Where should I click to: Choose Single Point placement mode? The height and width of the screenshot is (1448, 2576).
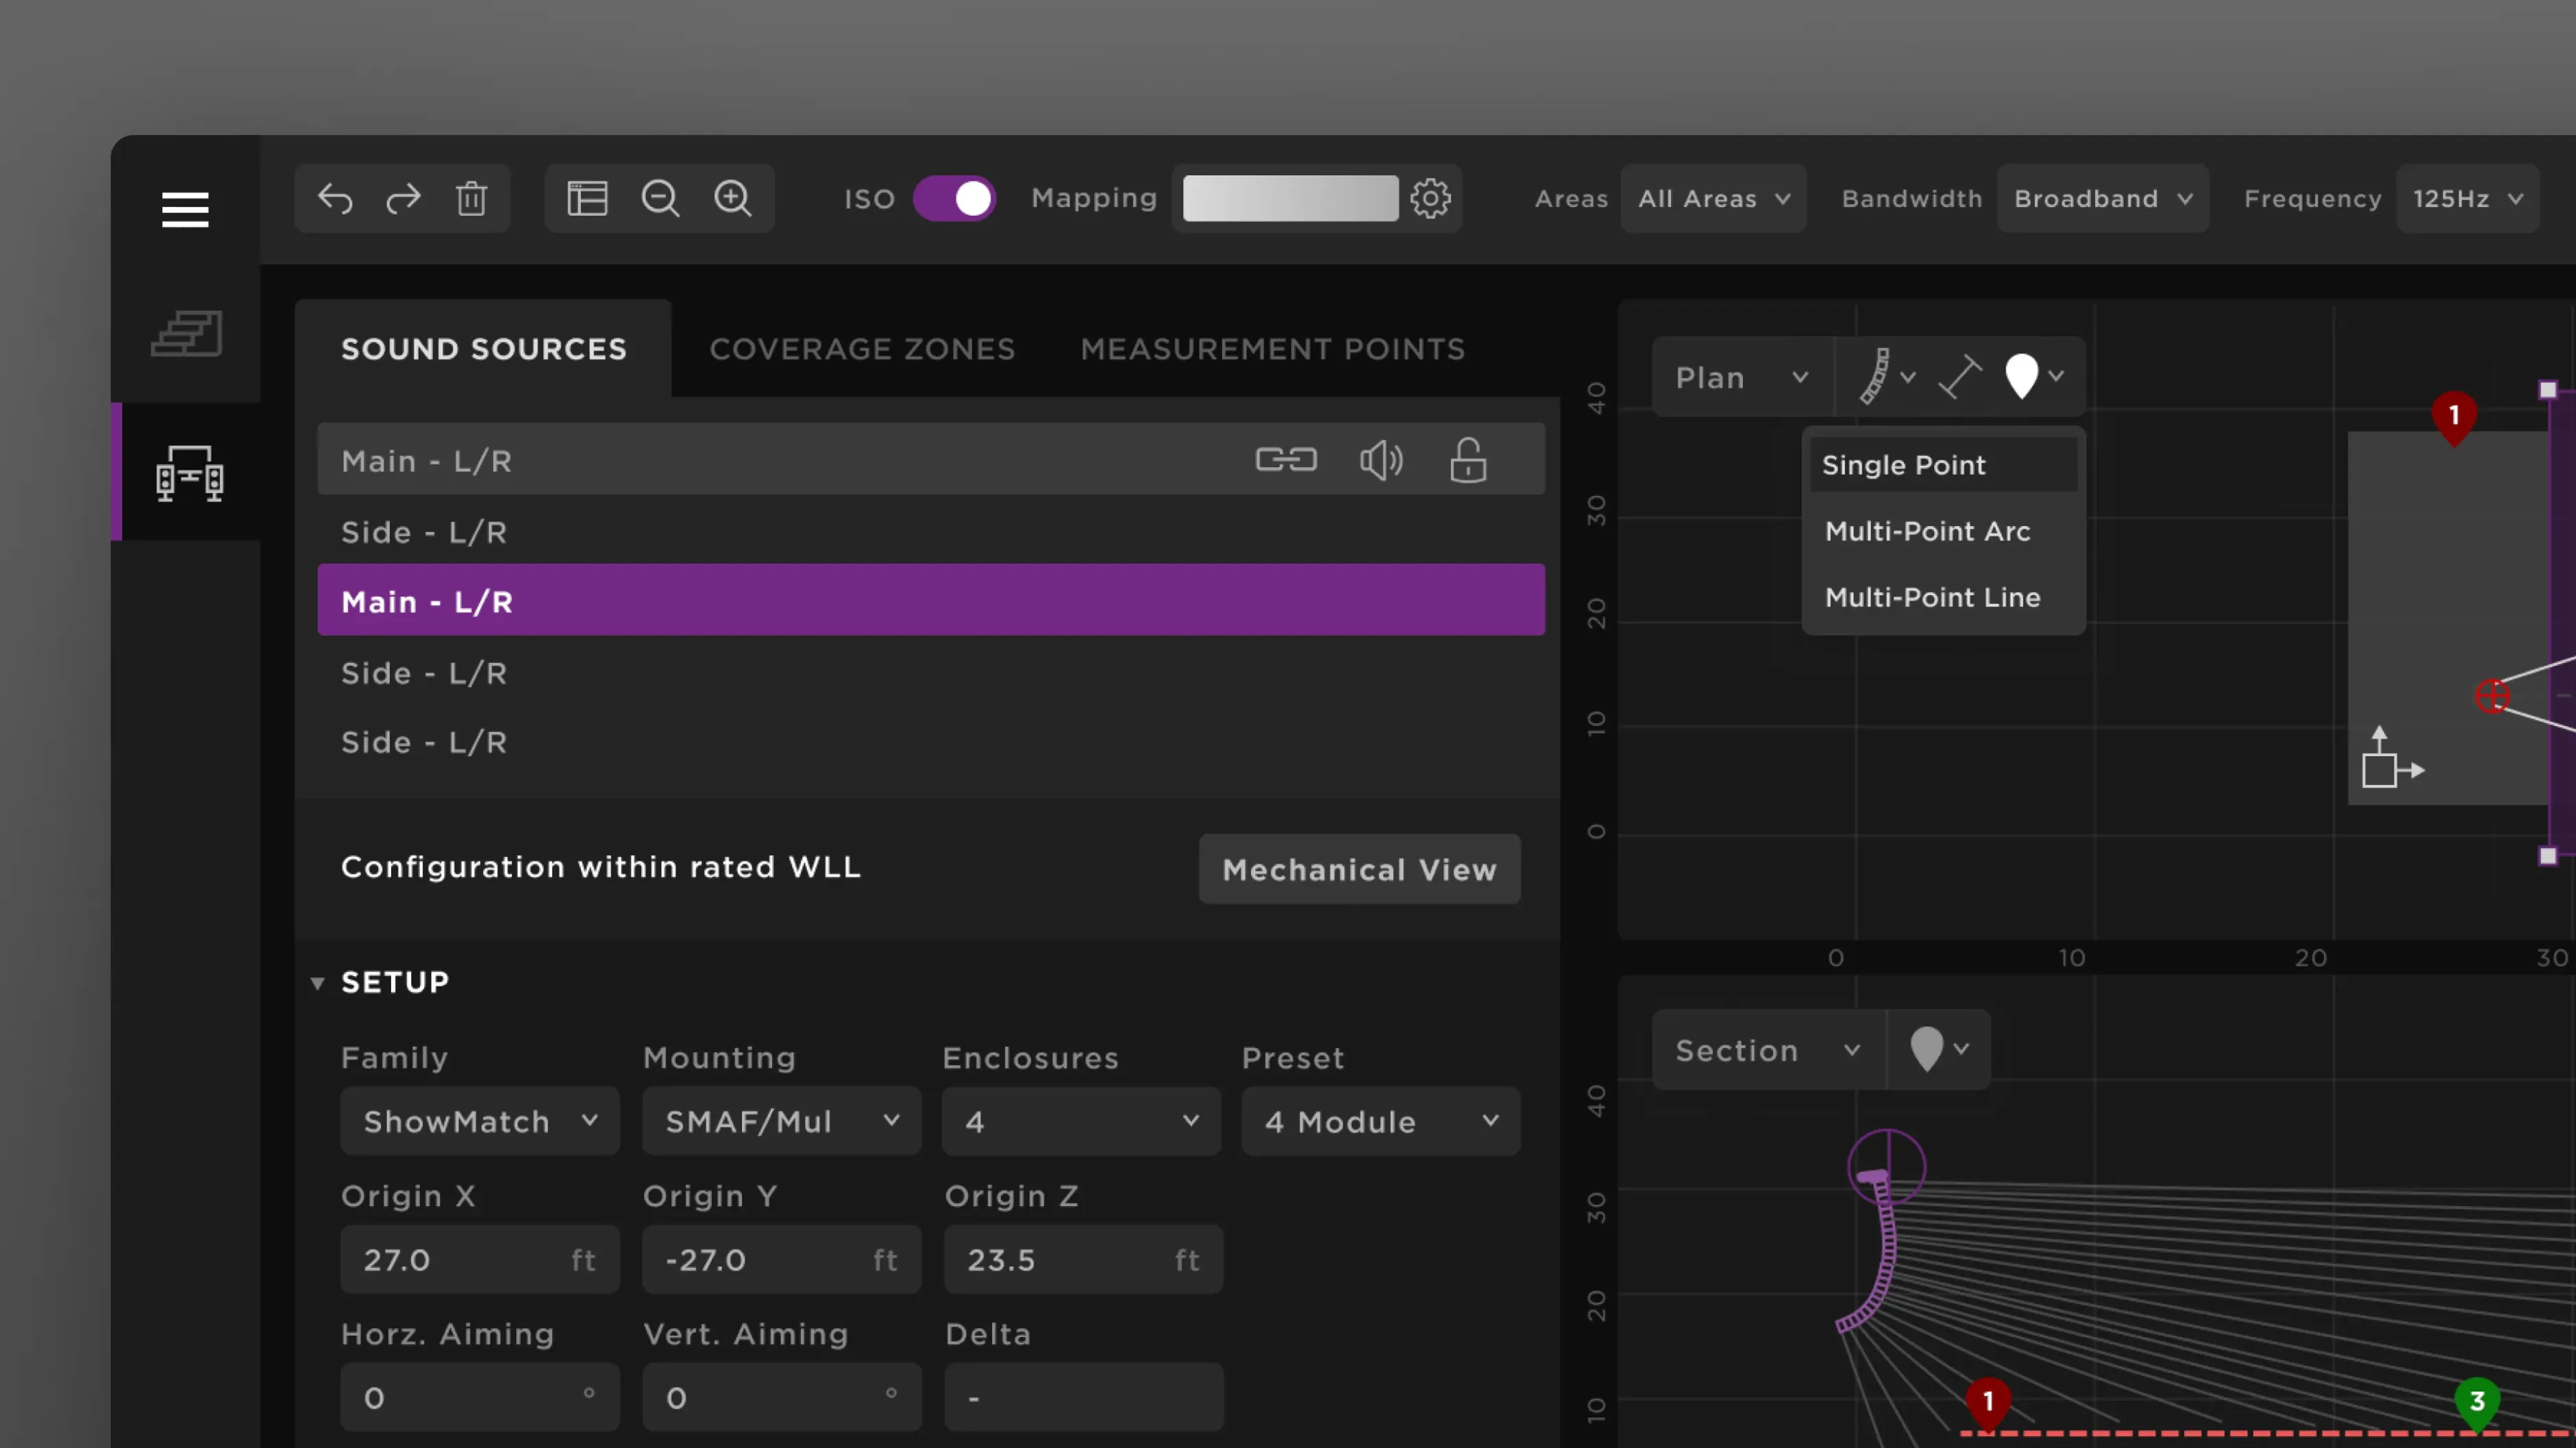coord(1903,464)
